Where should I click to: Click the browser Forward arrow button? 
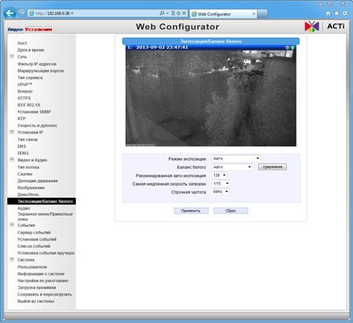coord(22,13)
